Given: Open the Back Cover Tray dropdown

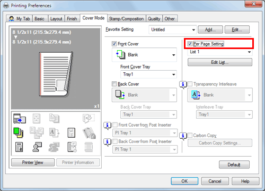Looking at the screenshot, I should coord(148,114).
